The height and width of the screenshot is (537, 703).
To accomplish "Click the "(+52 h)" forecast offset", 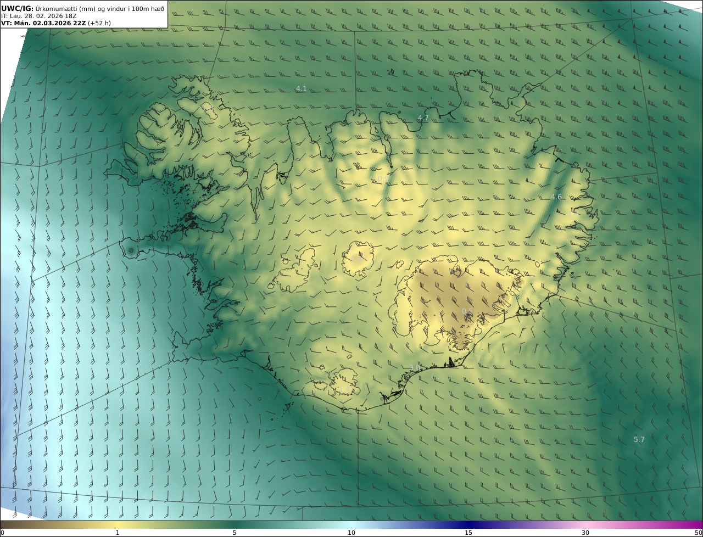I will [99, 23].
